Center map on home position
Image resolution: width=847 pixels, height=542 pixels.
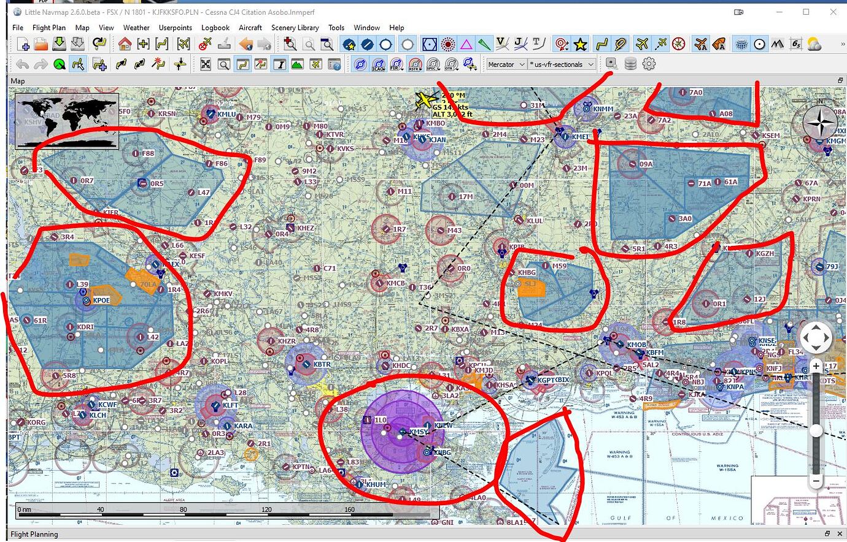click(126, 45)
